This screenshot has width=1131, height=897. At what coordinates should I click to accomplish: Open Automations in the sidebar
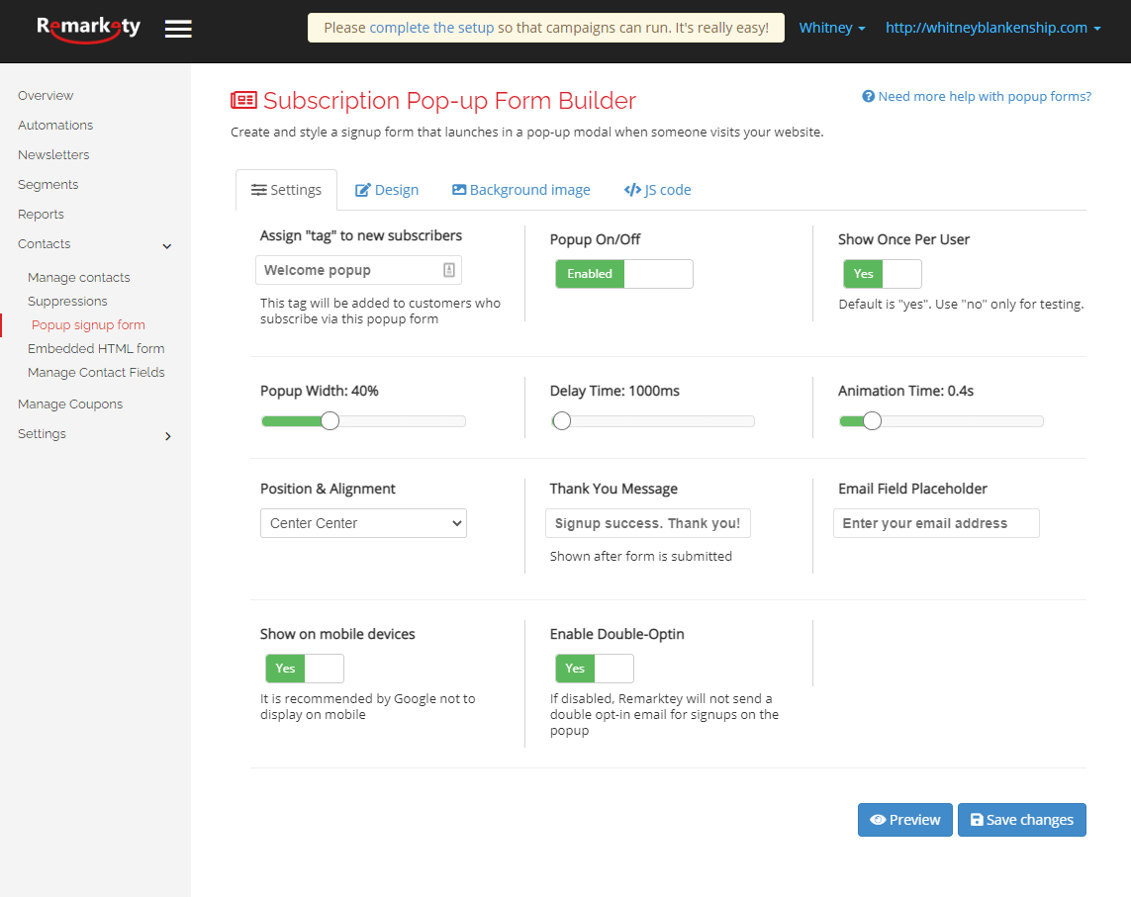pos(55,125)
